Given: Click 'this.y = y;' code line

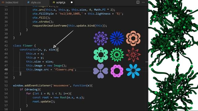Looking at the screenshot, I should [35, 58].
